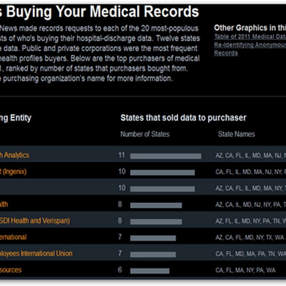Open the "Table of 2011 Medical Data" link
This screenshot has height=286, width=286.
tap(250, 36)
